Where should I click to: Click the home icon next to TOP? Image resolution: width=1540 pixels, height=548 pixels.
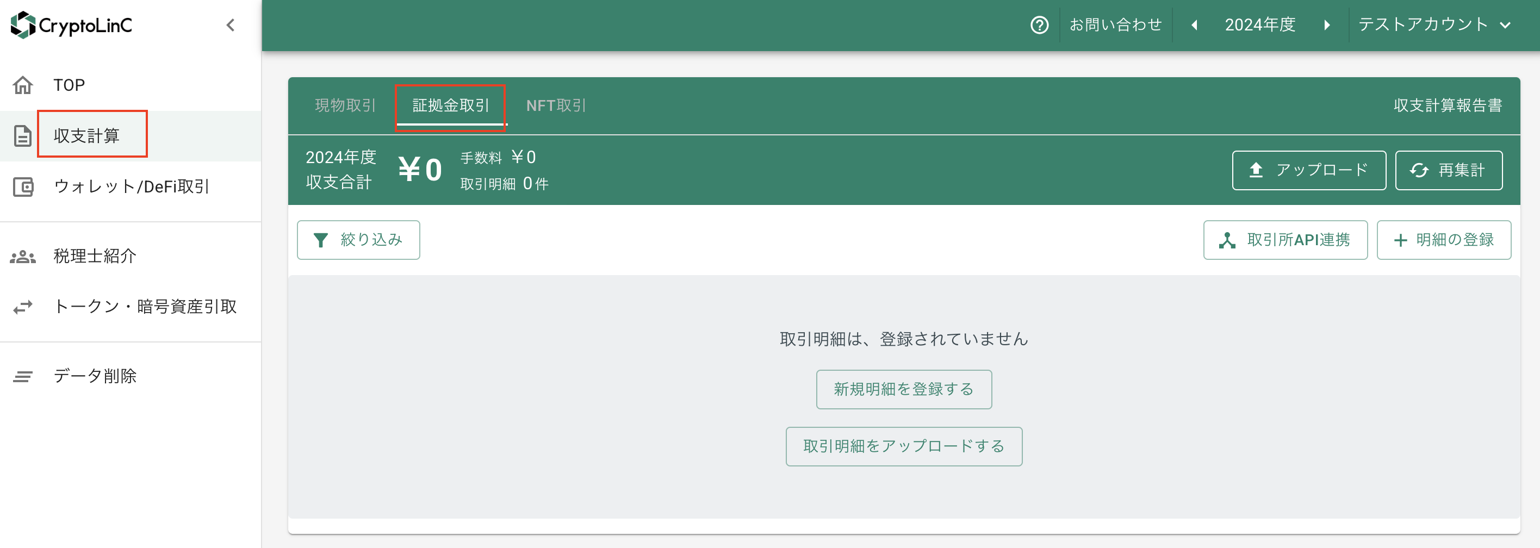[23, 85]
